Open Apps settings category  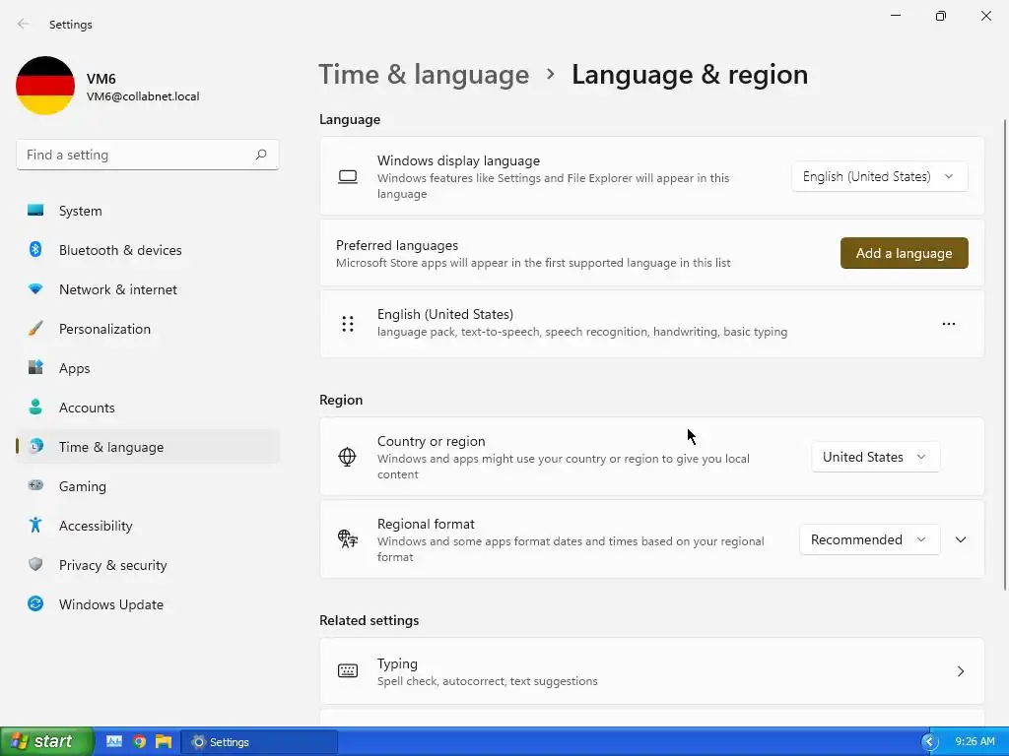pos(148,368)
